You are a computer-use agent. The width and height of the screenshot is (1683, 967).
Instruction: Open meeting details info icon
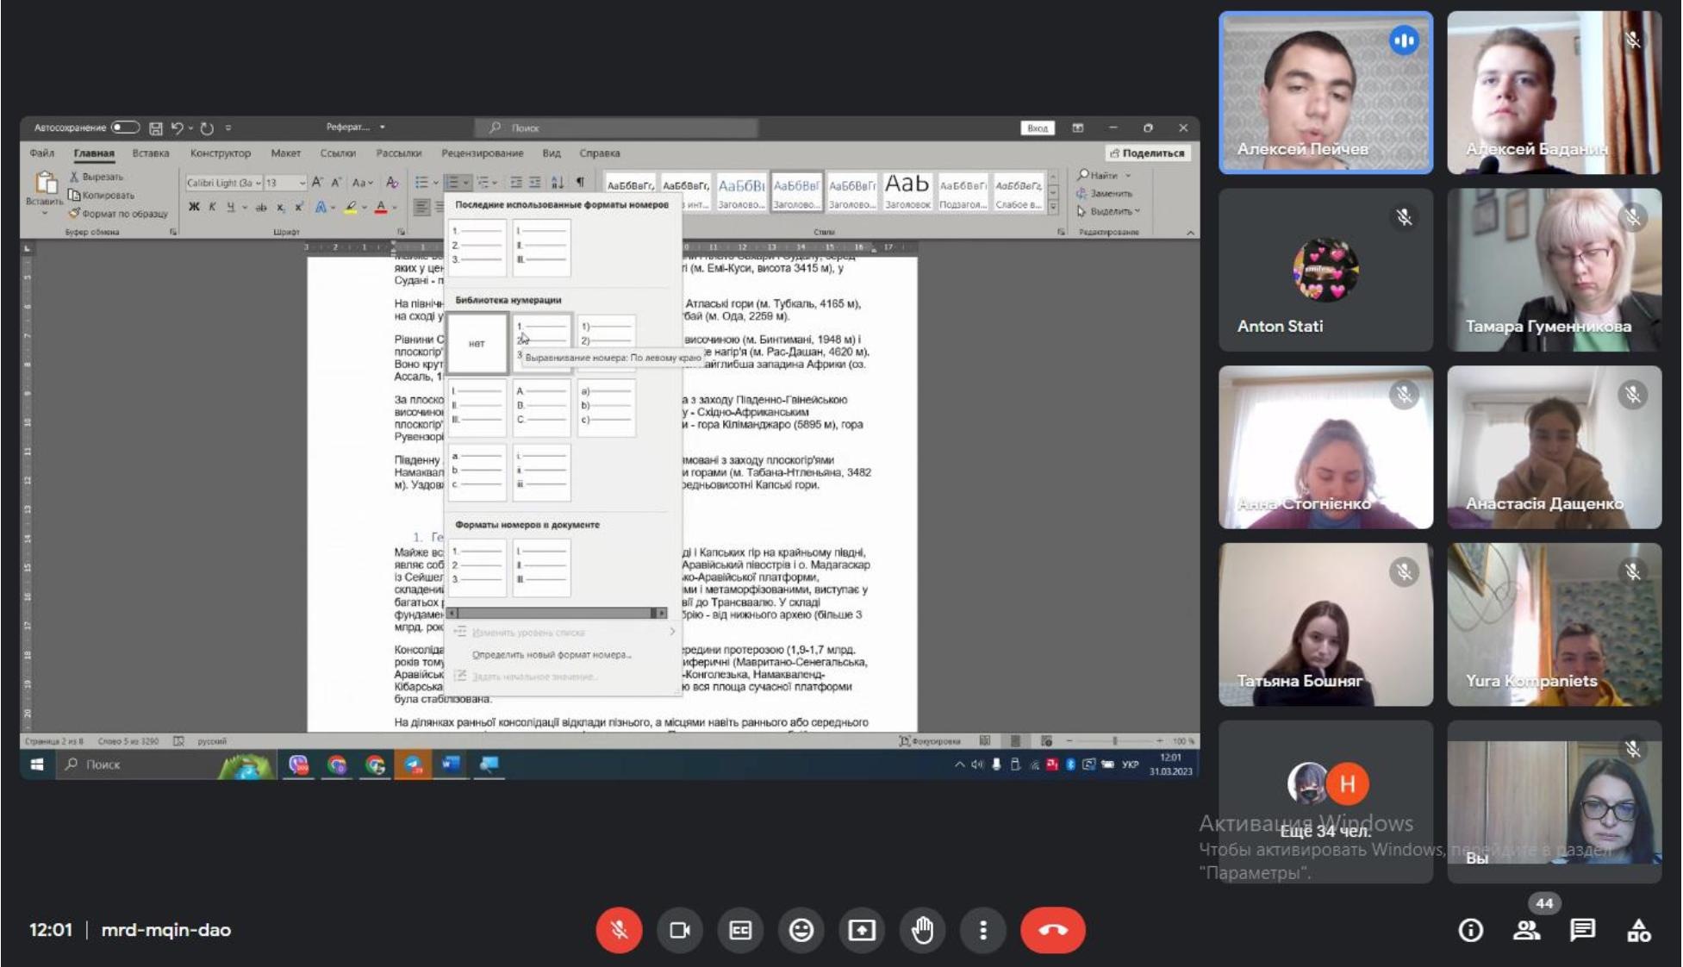point(1470,930)
